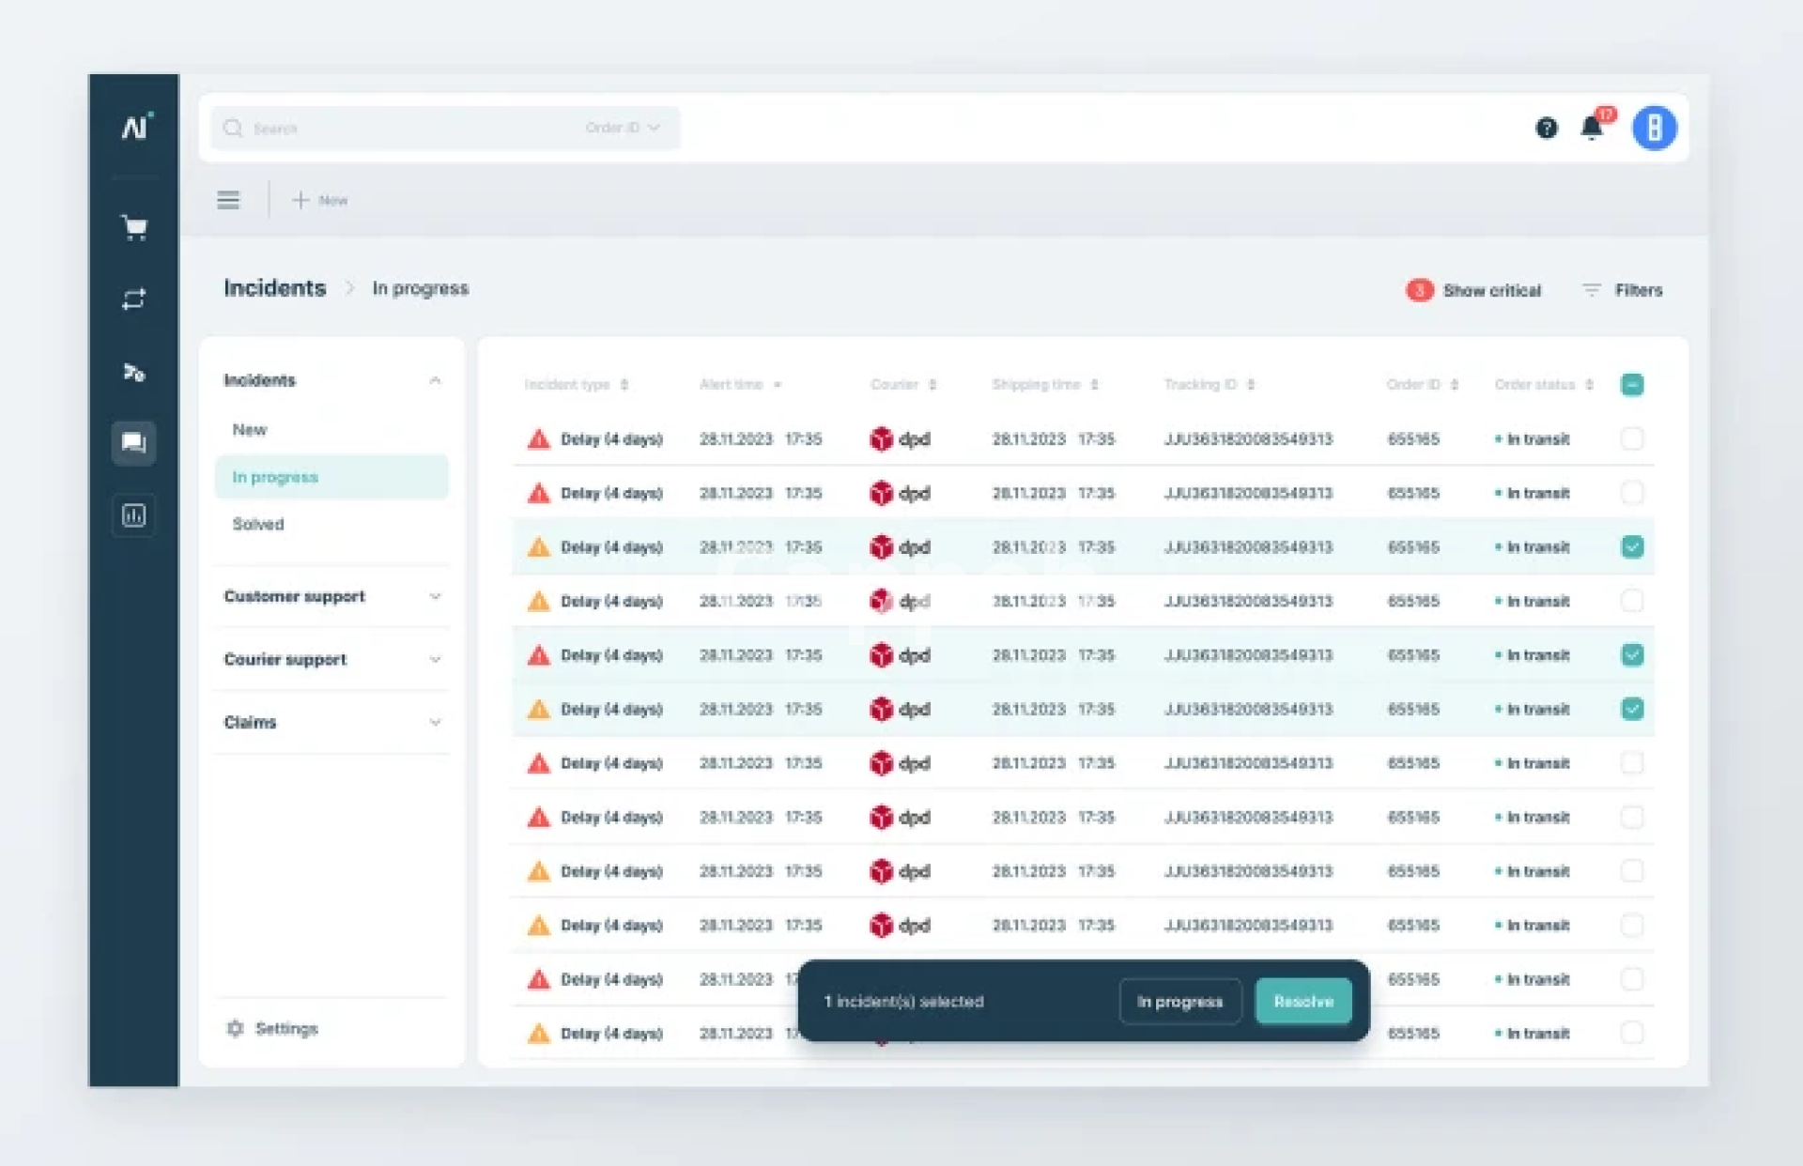Click the help question mark icon
The height and width of the screenshot is (1166, 1803).
(1546, 128)
